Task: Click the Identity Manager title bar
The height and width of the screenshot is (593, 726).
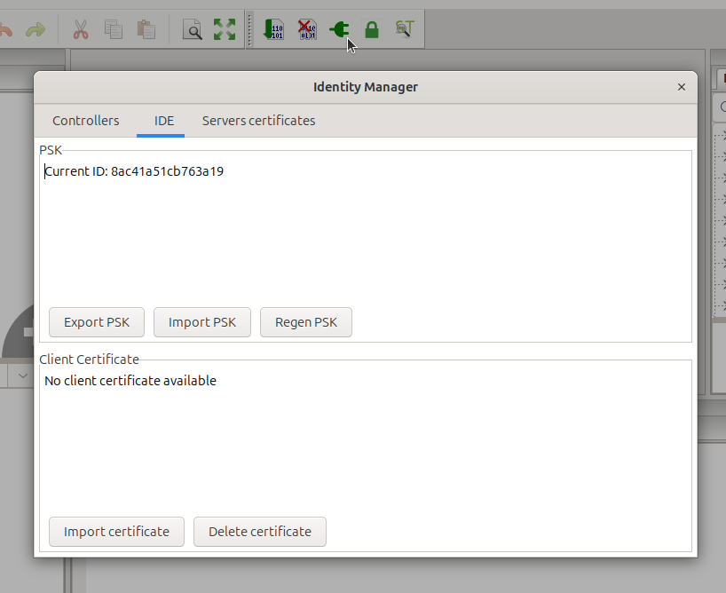Action: pos(366,87)
